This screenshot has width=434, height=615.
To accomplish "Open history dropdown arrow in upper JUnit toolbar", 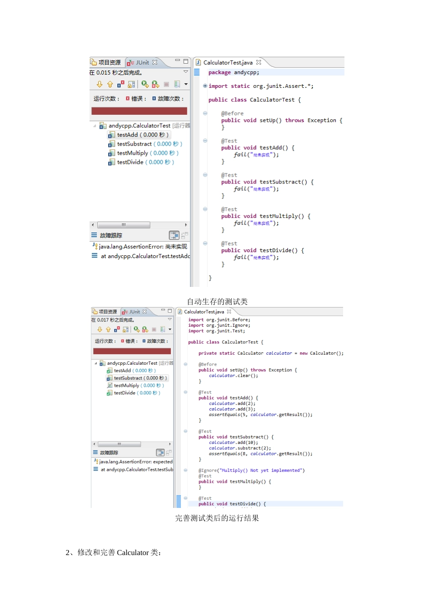I will (186, 84).
